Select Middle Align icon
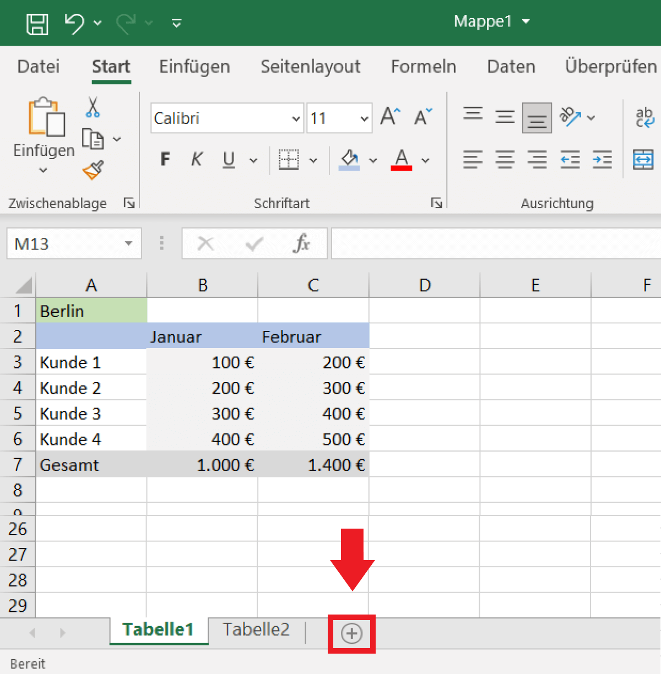This screenshot has height=674, width=661. click(x=505, y=117)
